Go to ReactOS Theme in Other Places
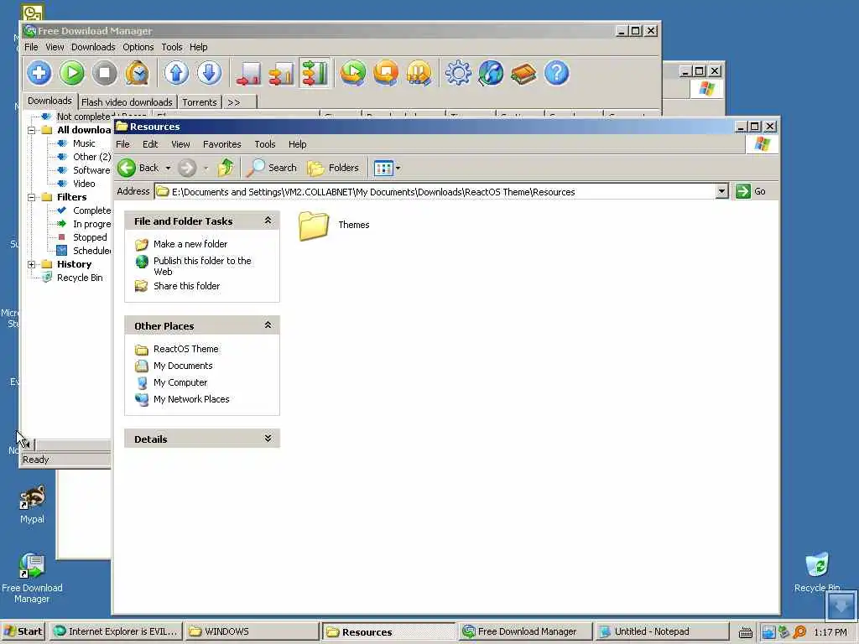Viewport: 859px width, 644px height. pos(185,349)
